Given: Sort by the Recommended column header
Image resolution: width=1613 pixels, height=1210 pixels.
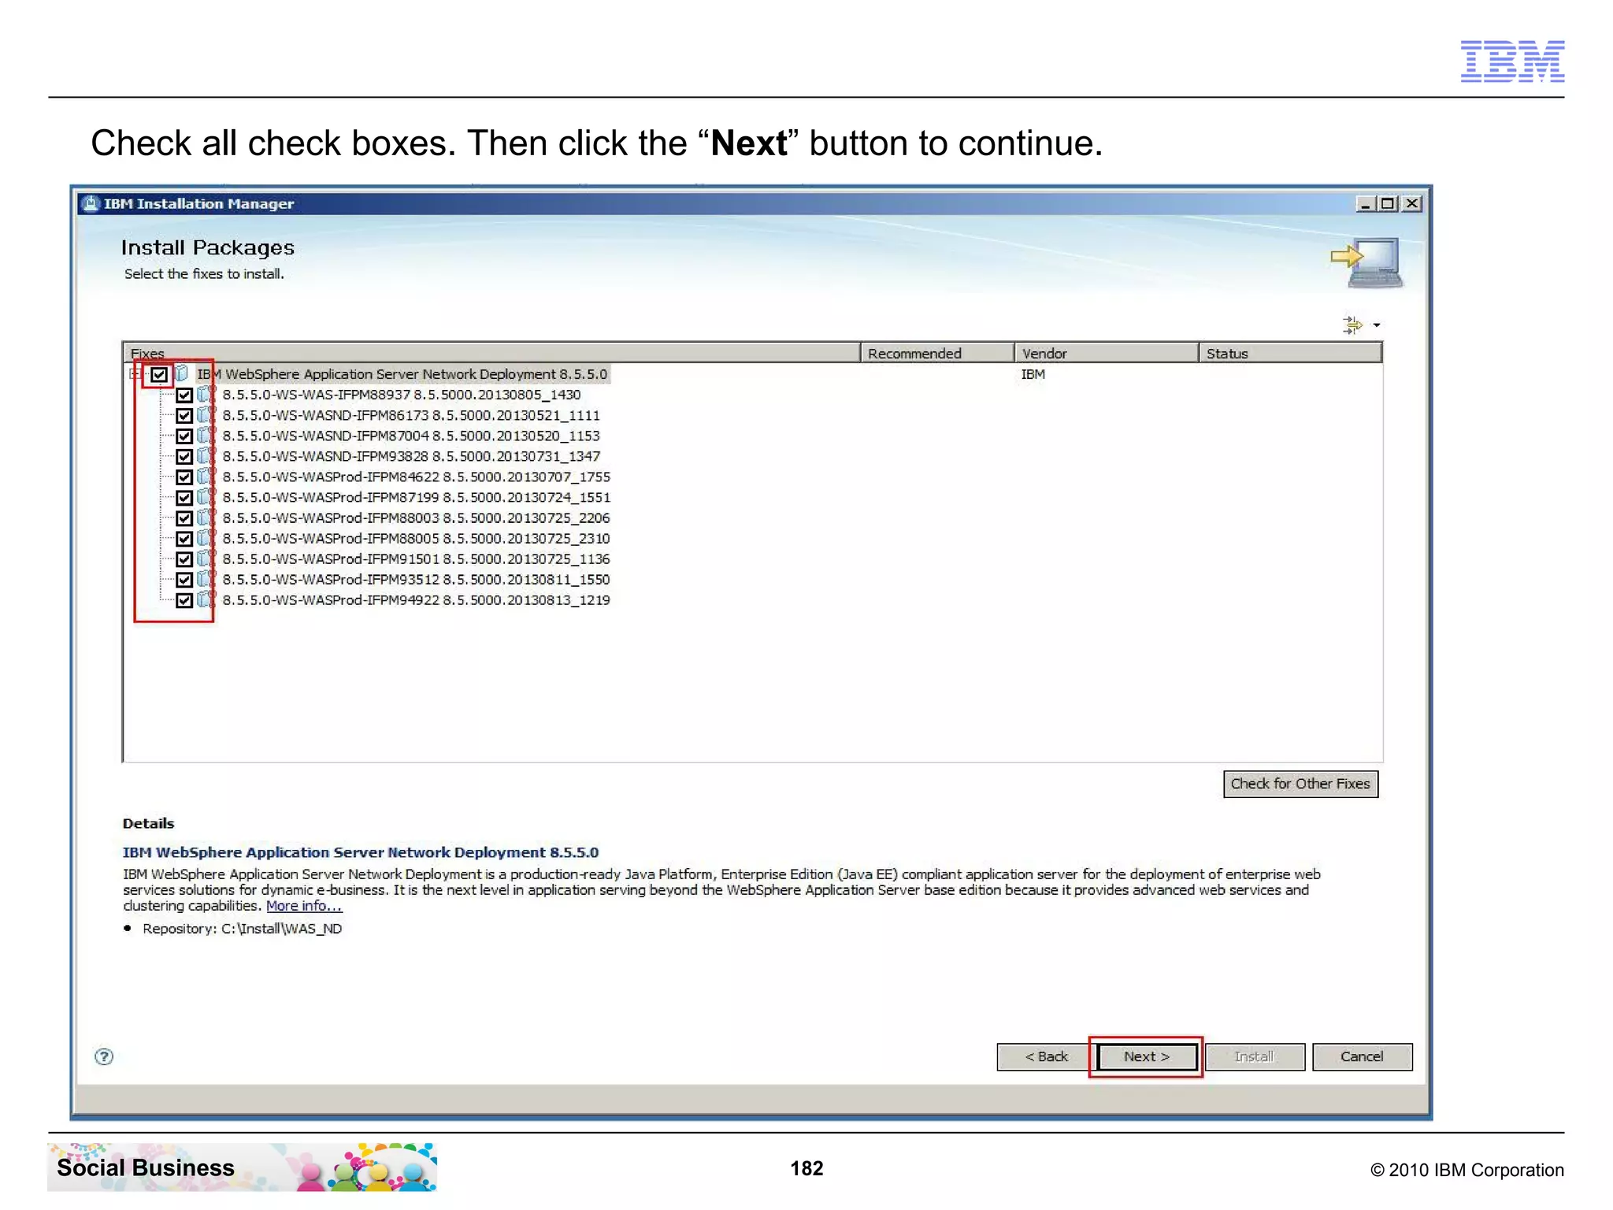Looking at the screenshot, I should coord(937,353).
